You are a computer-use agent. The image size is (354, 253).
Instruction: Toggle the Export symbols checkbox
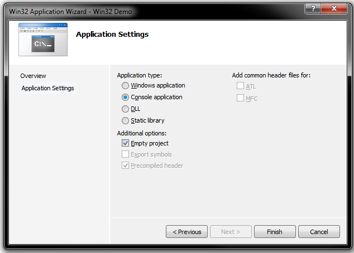[x=126, y=154]
